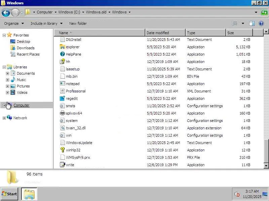Select the hh application icon

[62, 62]
